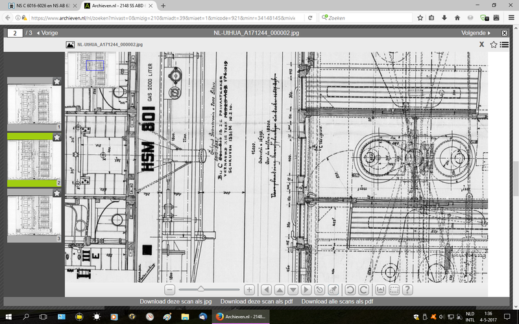
Task: Open the viewer help button
Action: click(407, 290)
